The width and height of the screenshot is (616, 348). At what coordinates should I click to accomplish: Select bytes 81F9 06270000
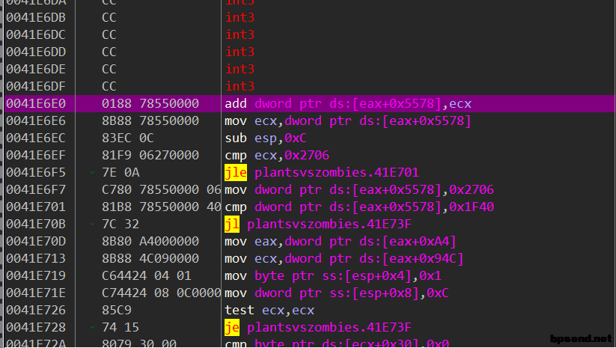coord(150,156)
